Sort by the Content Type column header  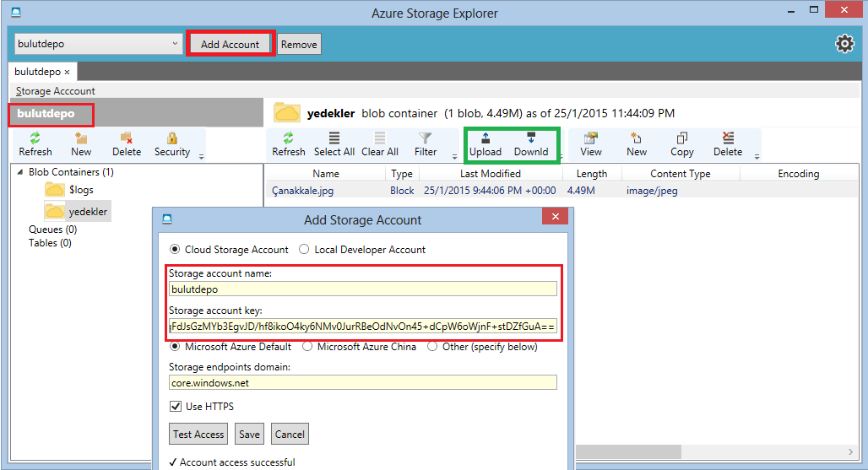pyautogui.click(x=681, y=174)
